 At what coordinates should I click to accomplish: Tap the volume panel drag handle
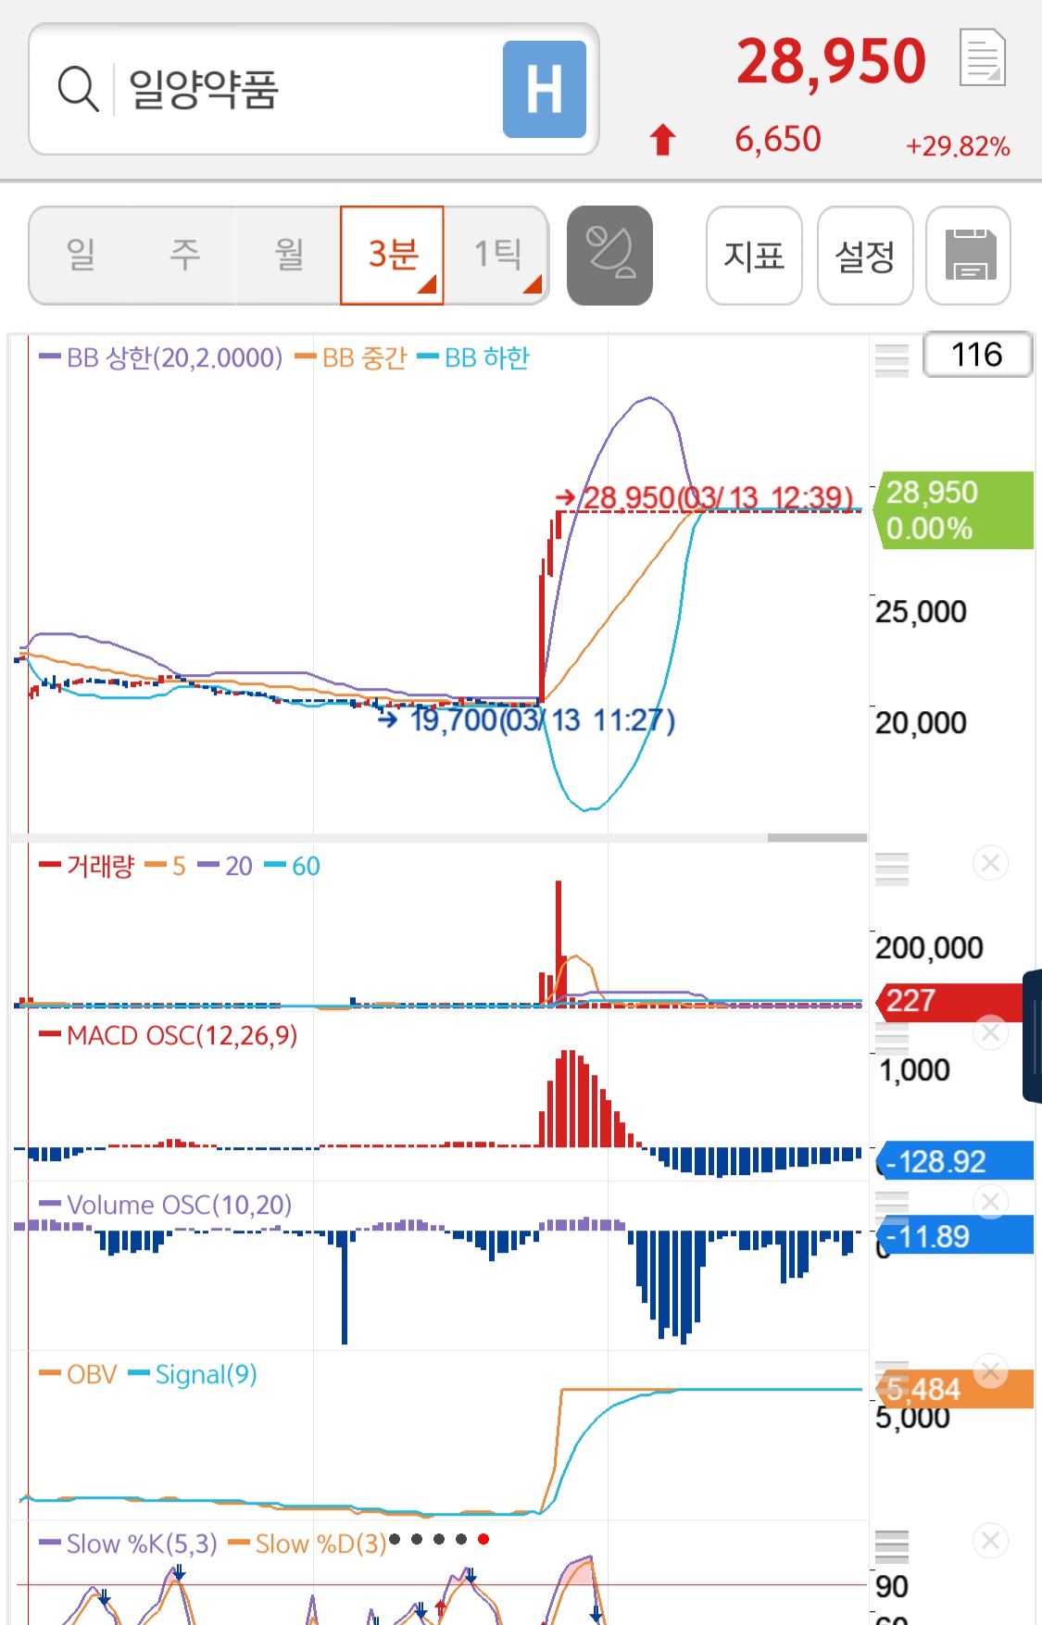click(x=892, y=869)
